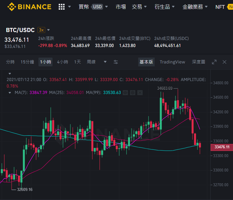Screen dimensions: 233x200
Task: Switch to TradingView chart tab
Action: click(172, 62)
